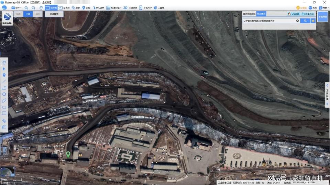Open the 文件 file dropdown menu
The height and width of the screenshot is (185, 330).
[16, 8]
